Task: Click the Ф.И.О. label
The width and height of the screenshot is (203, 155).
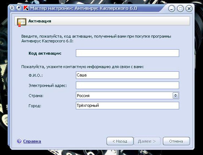Action: point(36,75)
